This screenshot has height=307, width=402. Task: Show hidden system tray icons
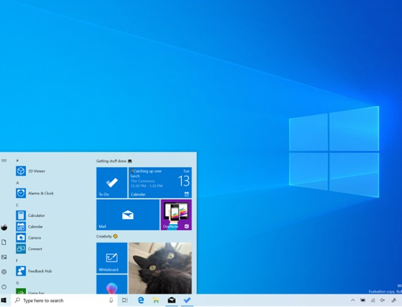352,300
